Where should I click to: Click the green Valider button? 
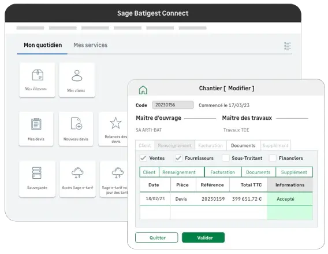203,238
